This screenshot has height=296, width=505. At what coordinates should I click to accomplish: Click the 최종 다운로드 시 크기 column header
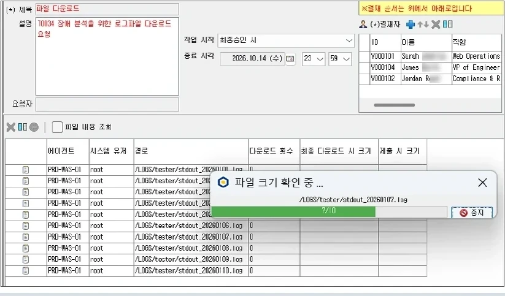click(x=339, y=151)
